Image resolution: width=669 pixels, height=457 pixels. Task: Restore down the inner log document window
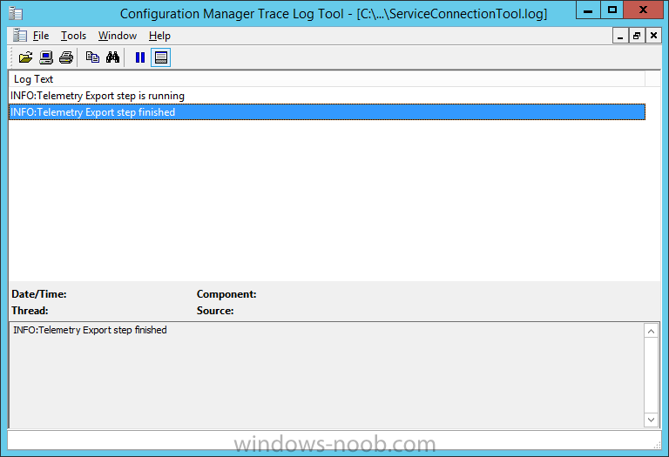[x=637, y=36]
